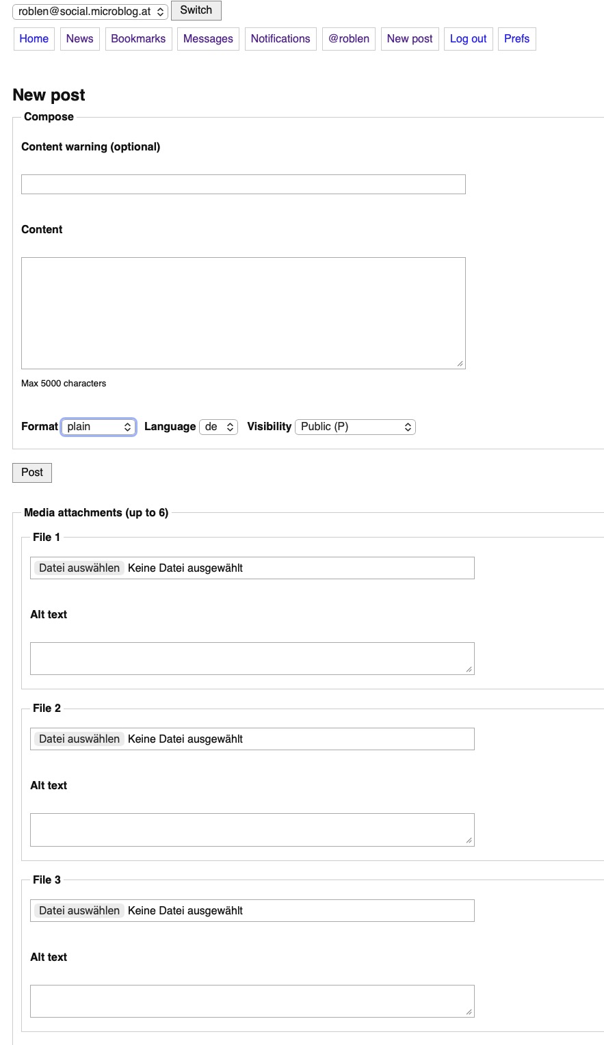The width and height of the screenshot is (604, 1045).
Task: Go to the Home page
Action: click(34, 39)
